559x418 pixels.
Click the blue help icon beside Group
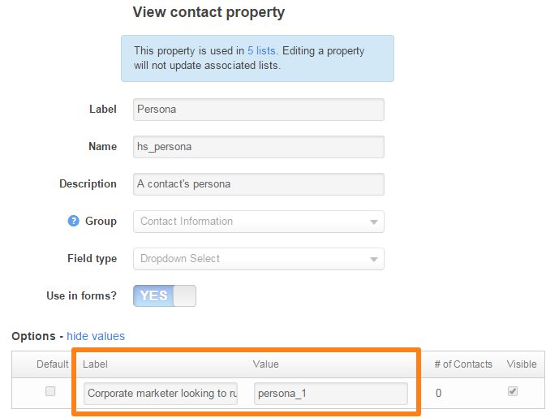click(x=74, y=221)
